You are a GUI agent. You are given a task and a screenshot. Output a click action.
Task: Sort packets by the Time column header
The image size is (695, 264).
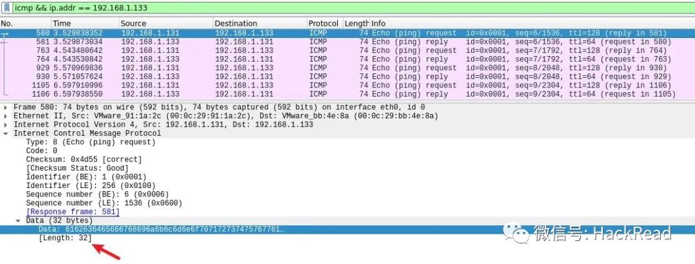86,24
